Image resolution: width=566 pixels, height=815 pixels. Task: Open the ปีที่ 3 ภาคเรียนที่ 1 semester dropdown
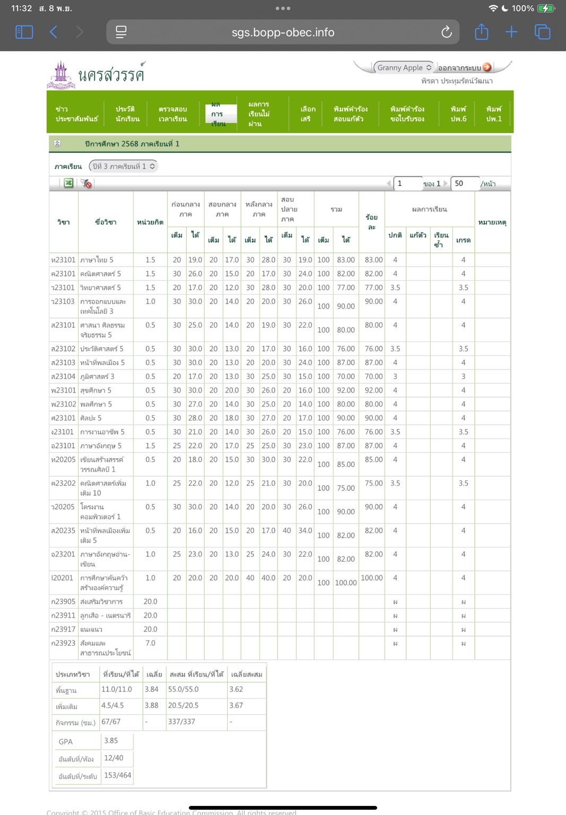pyautogui.click(x=123, y=166)
